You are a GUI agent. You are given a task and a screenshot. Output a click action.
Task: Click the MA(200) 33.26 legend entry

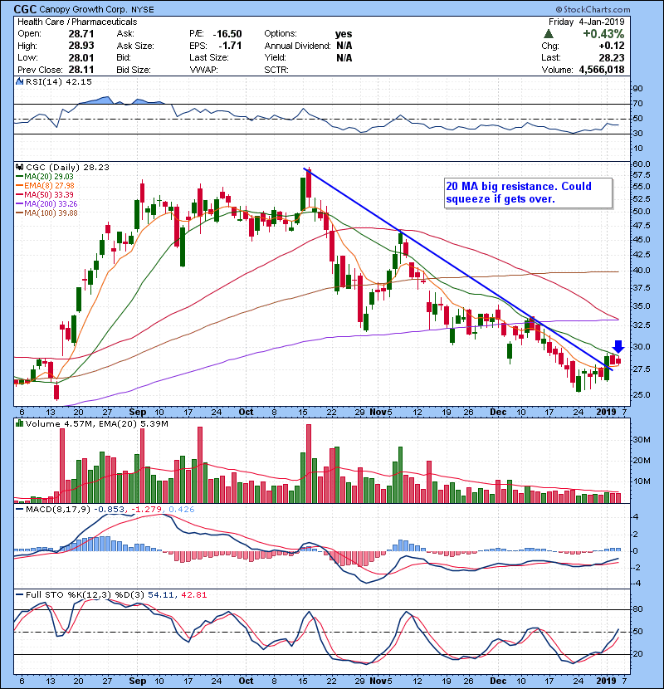click(47, 204)
